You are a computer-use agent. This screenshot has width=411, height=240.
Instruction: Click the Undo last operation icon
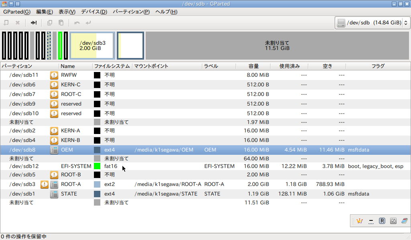(77, 23)
